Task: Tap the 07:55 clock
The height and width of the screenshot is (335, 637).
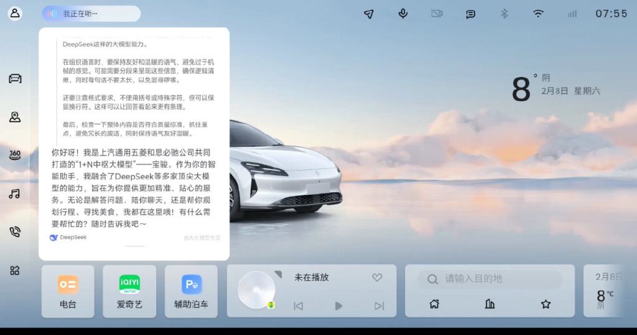Action: click(x=611, y=14)
